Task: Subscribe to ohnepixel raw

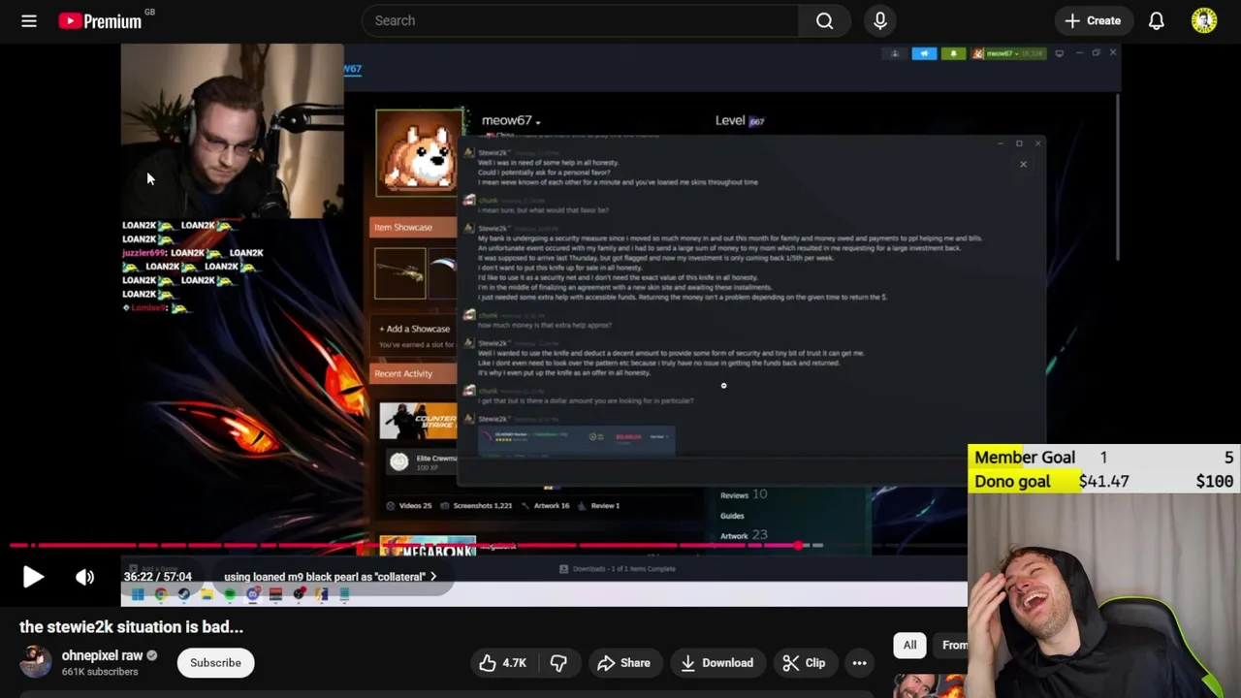Action: [215, 663]
